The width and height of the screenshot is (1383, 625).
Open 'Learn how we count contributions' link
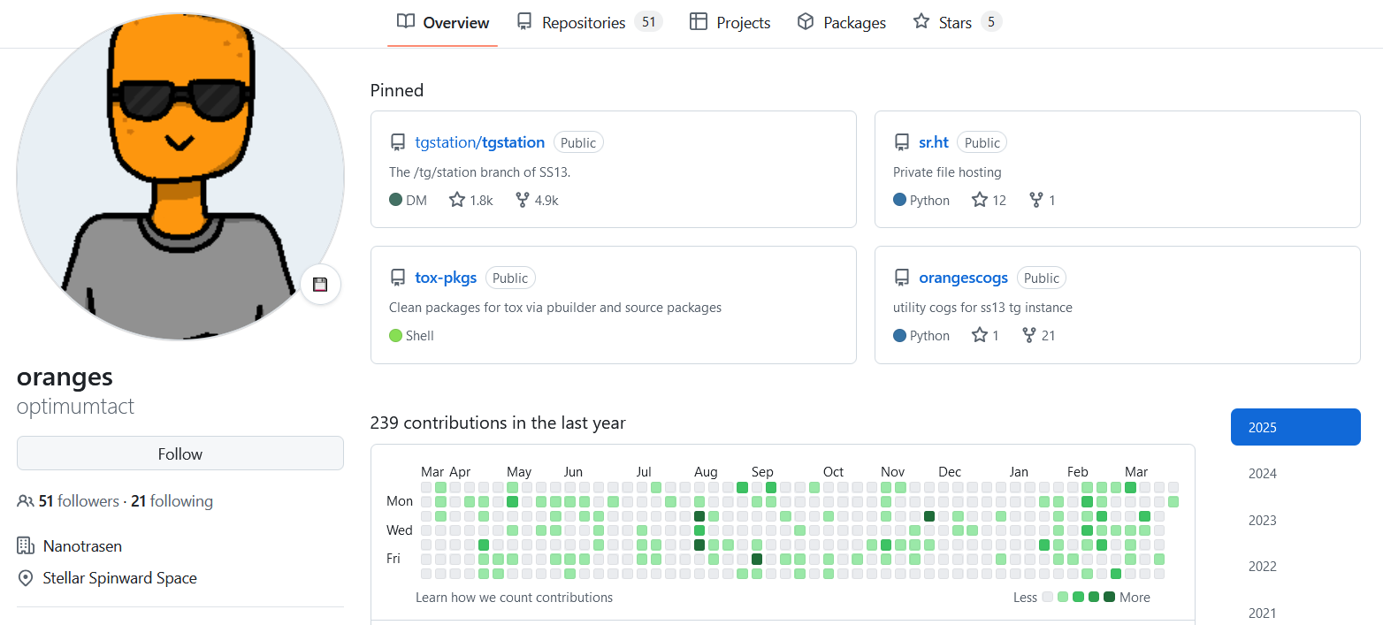tap(514, 598)
